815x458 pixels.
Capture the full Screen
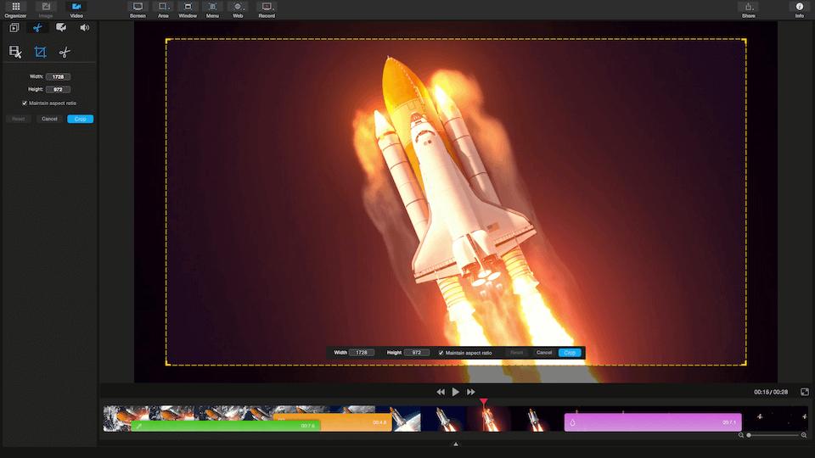(x=138, y=9)
